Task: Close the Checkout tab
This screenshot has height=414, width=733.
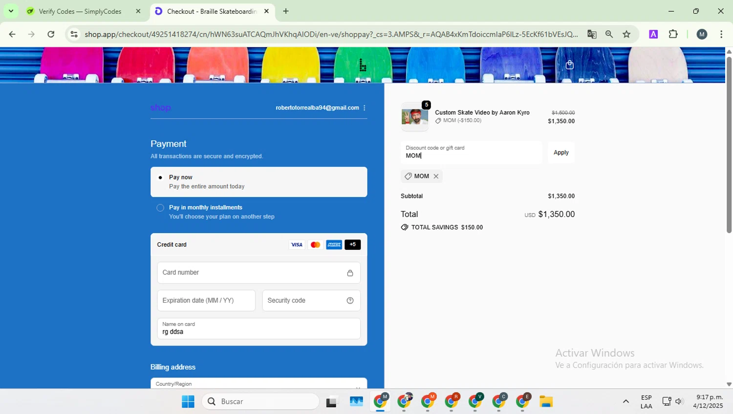Action: (x=266, y=11)
